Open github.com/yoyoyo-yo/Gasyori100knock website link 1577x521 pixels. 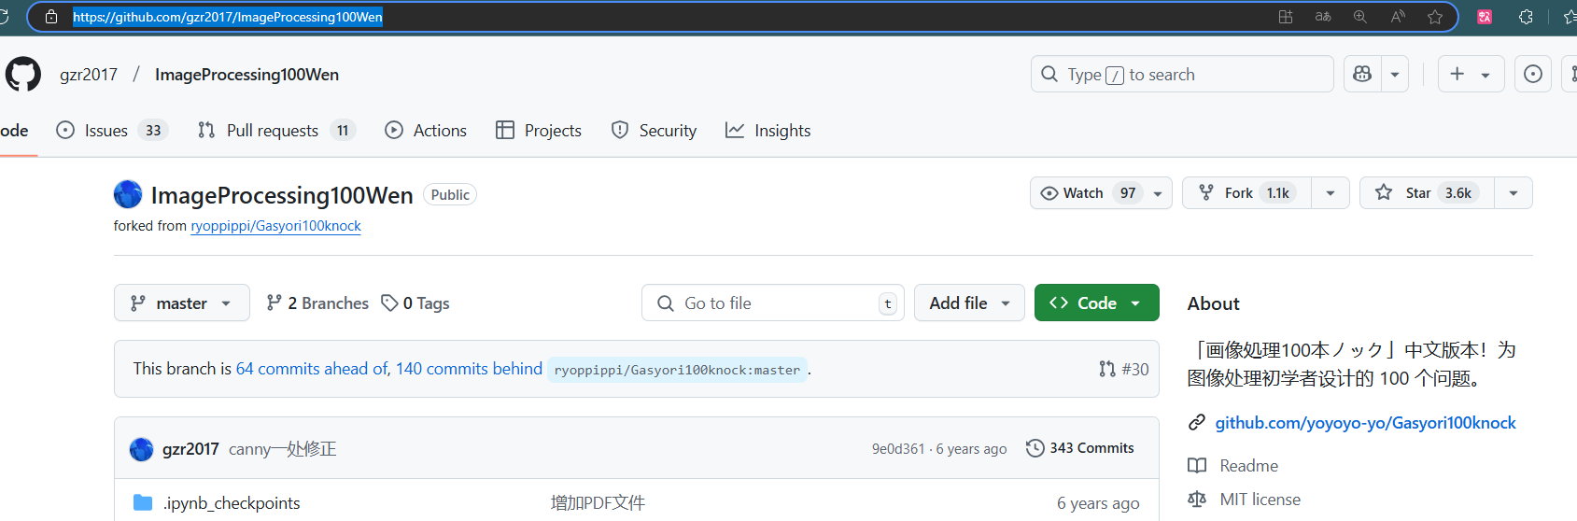[x=1365, y=423]
